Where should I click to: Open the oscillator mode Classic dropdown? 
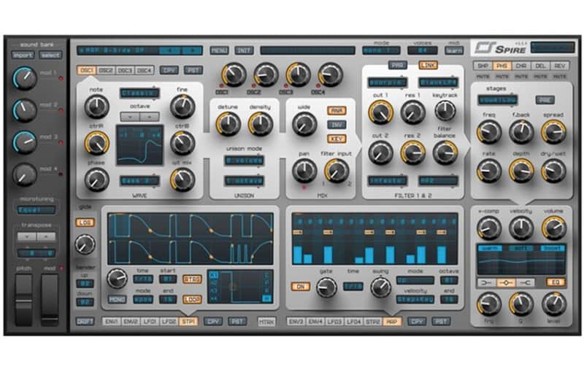click(x=139, y=93)
